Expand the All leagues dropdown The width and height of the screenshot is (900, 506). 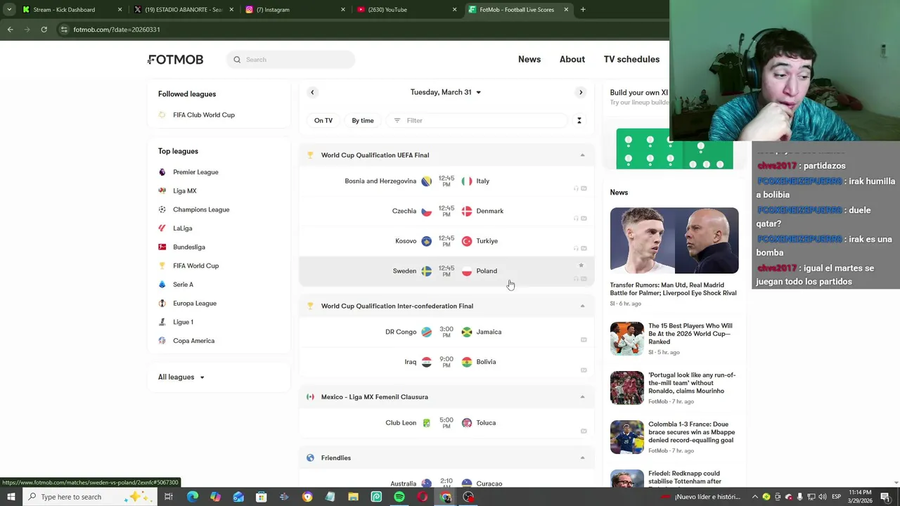pyautogui.click(x=181, y=377)
